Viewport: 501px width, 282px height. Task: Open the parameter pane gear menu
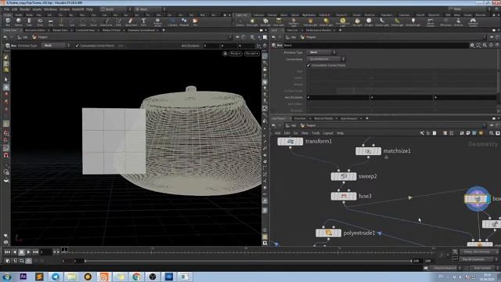coord(472,45)
